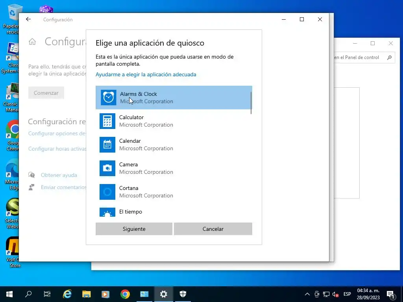Open the media player taskbar icon
This screenshot has width=403, height=302.
tap(105, 294)
